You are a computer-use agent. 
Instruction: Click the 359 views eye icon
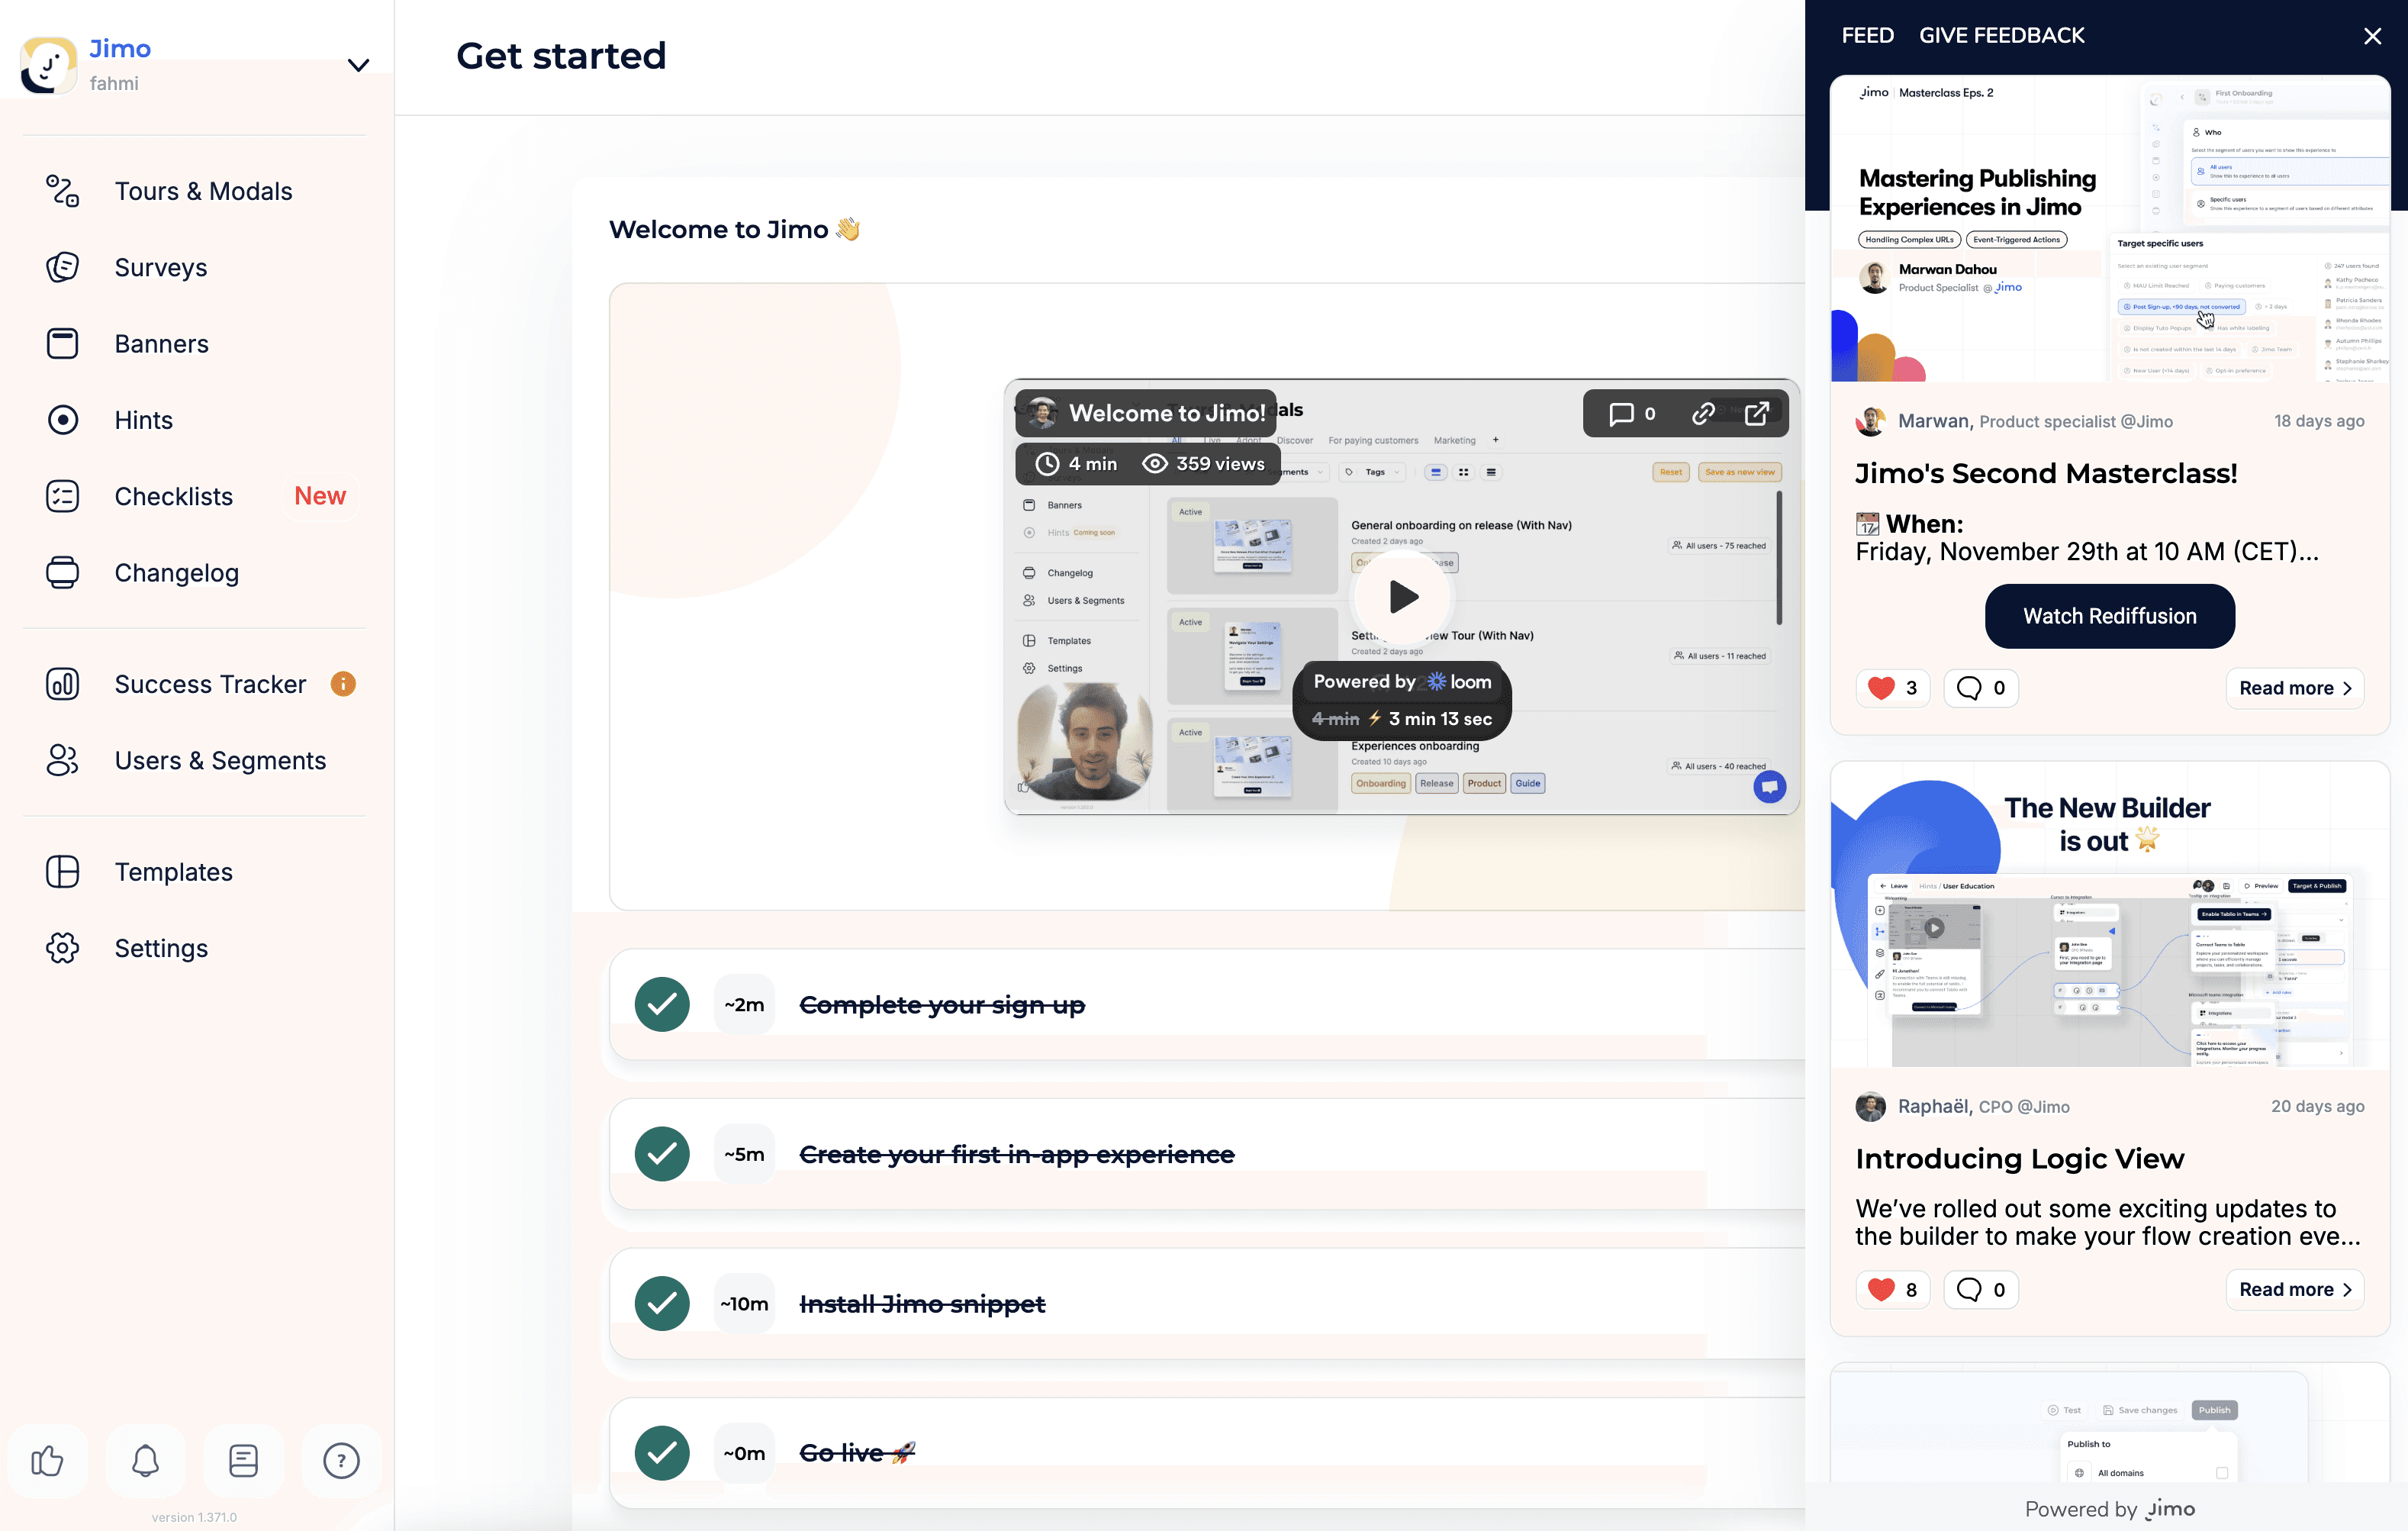click(1155, 464)
